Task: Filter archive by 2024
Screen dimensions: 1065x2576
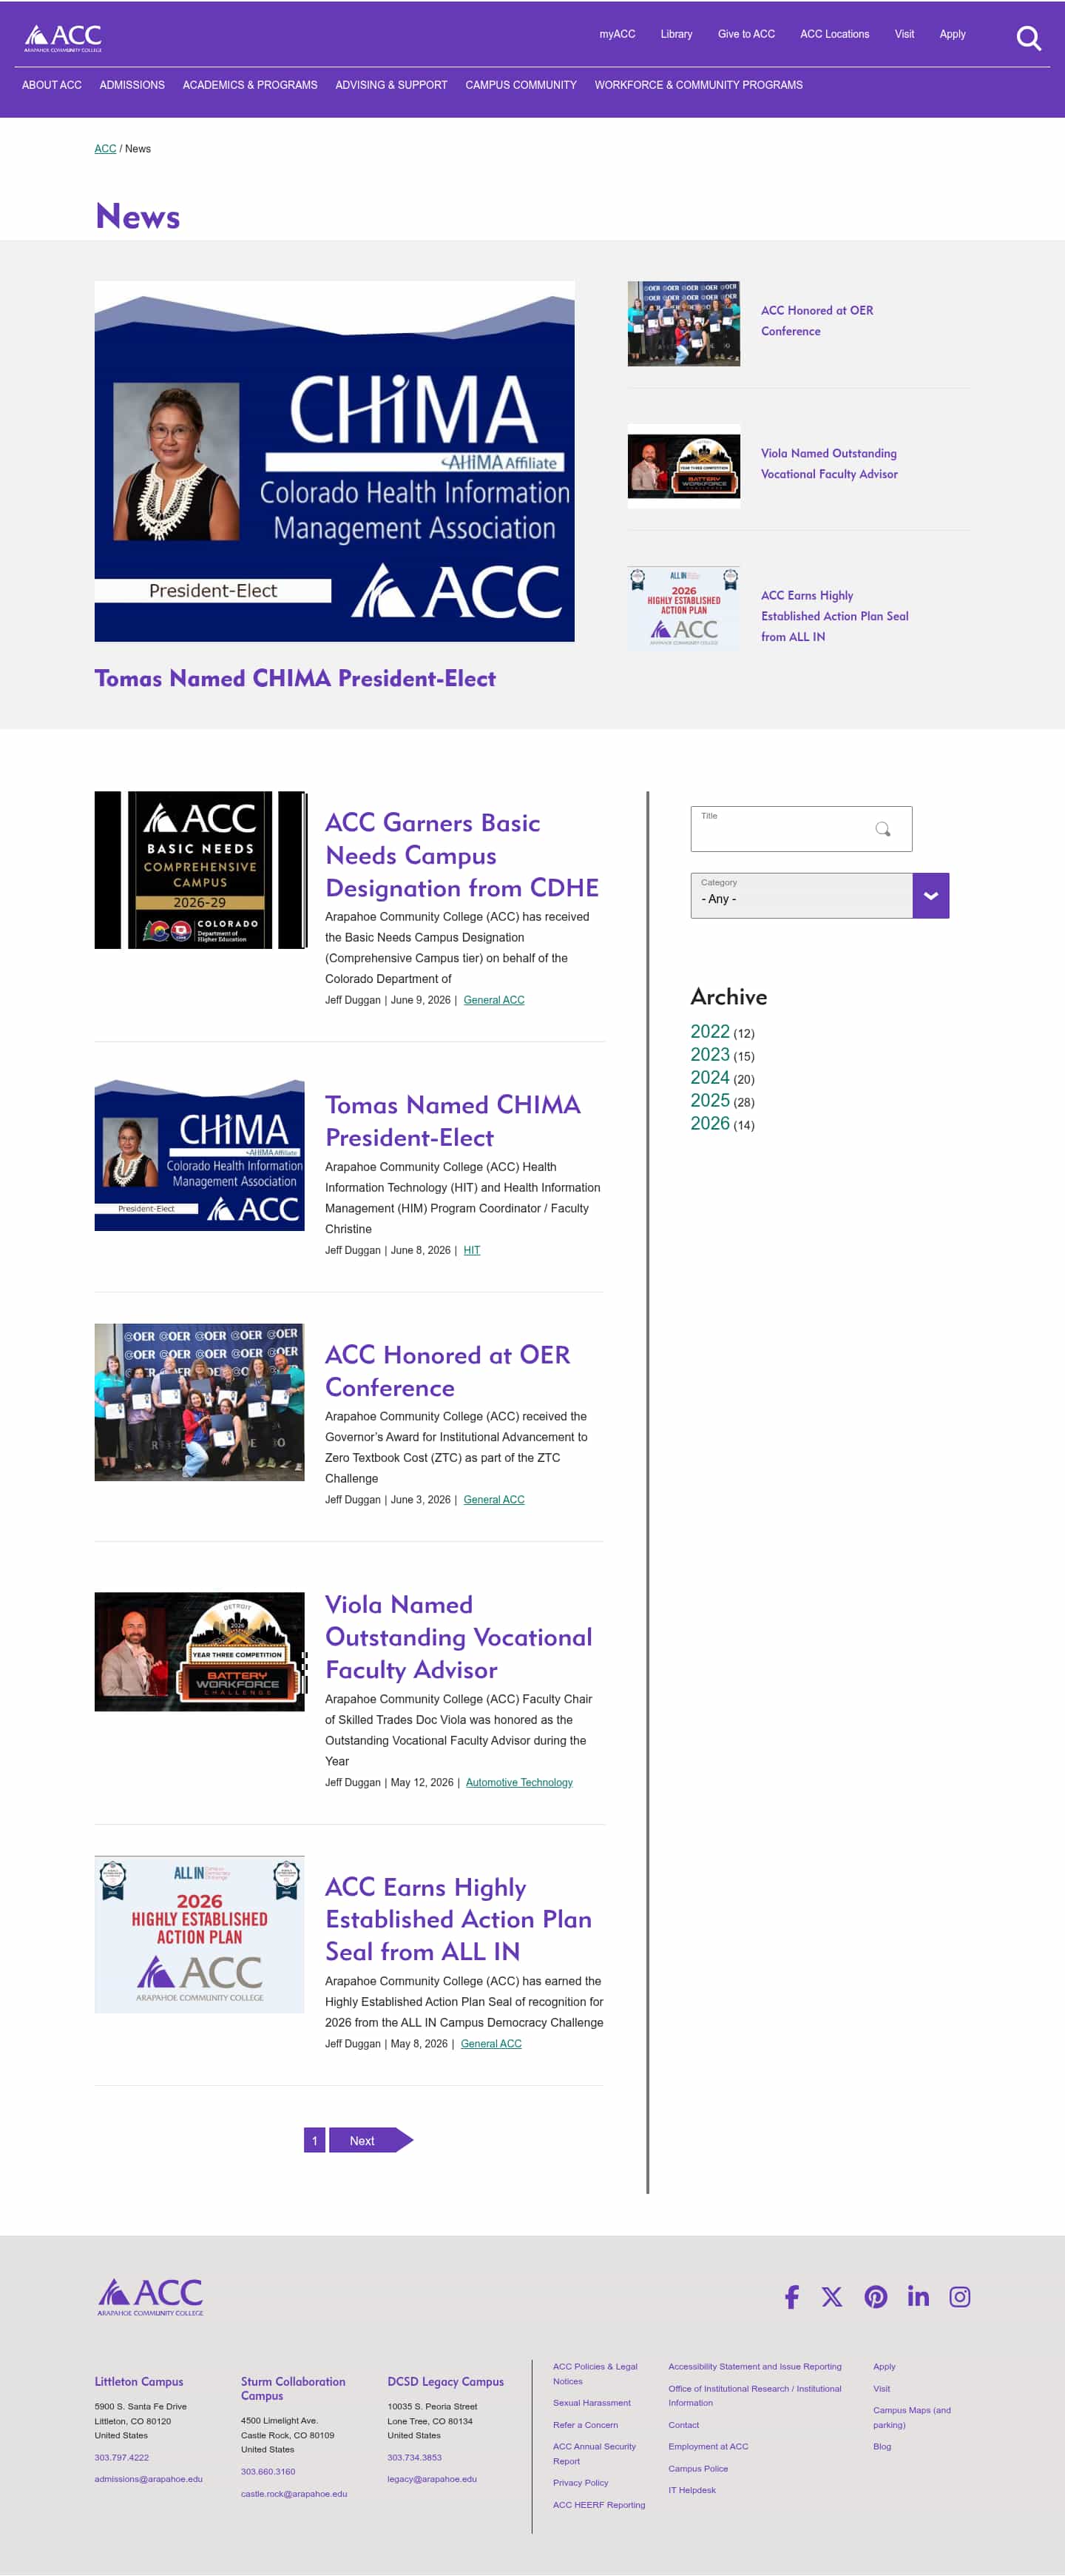Action: coord(709,1078)
